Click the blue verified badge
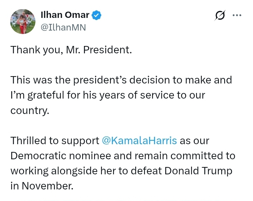Image resolution: width=253 pixels, height=201 pixels. click(x=97, y=15)
